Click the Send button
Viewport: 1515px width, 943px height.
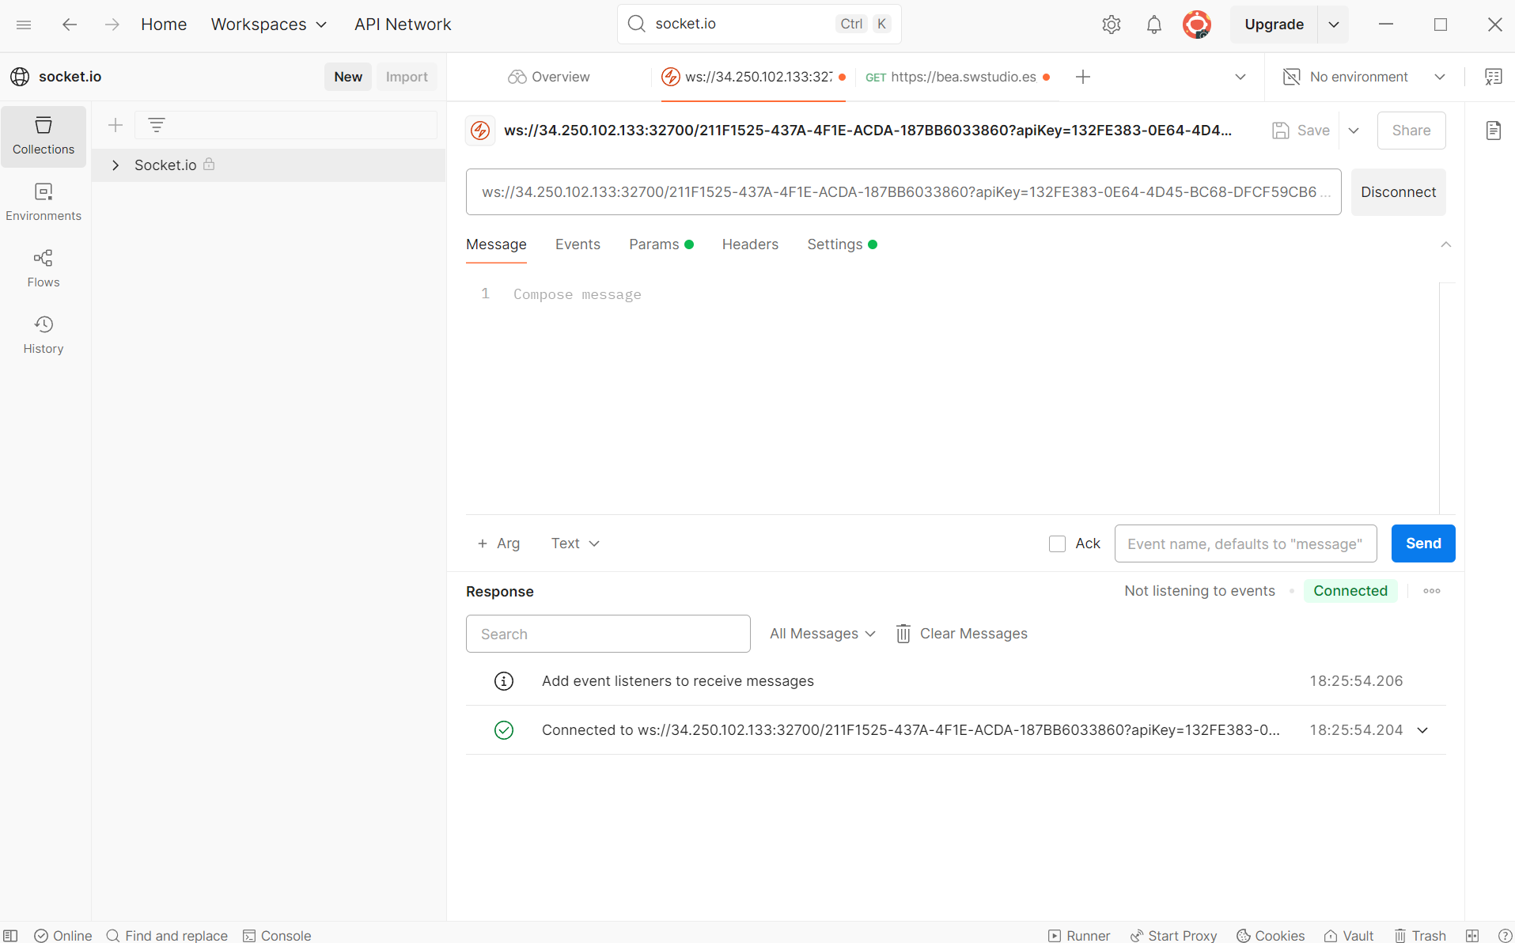[x=1423, y=543]
